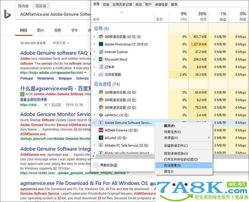Select 转到详细信息(G) menu entry
Screen dimensions: 249x202
(x=184, y=153)
